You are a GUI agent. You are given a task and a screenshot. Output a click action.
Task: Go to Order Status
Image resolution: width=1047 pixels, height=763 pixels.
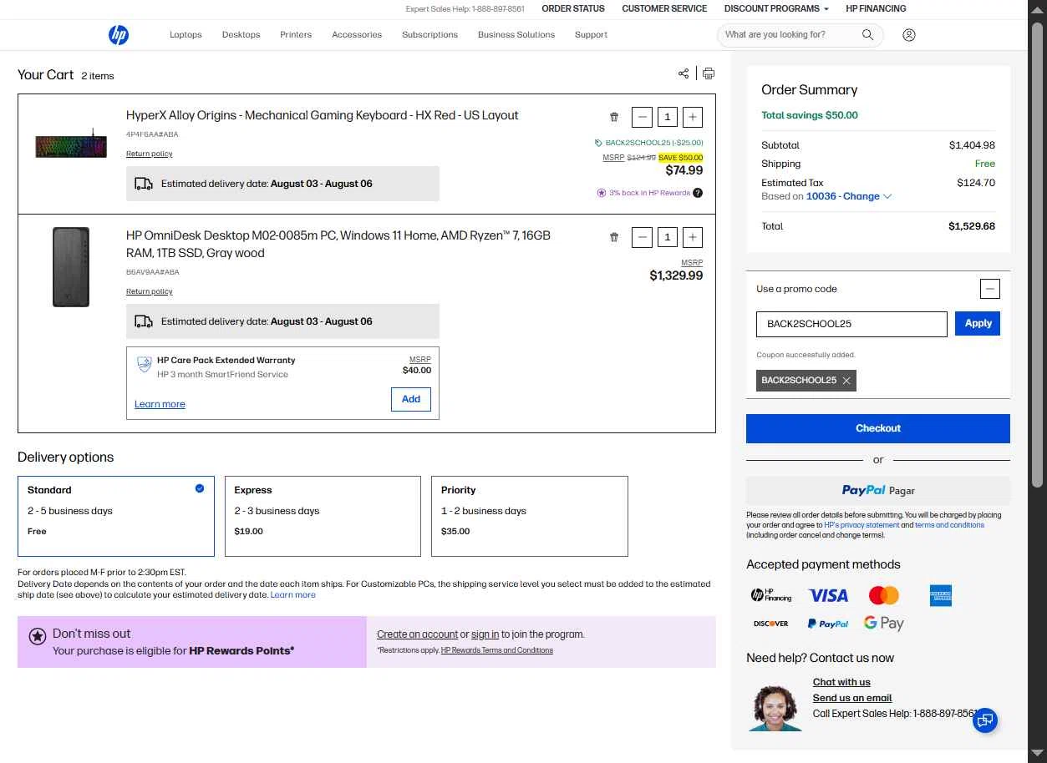(573, 8)
